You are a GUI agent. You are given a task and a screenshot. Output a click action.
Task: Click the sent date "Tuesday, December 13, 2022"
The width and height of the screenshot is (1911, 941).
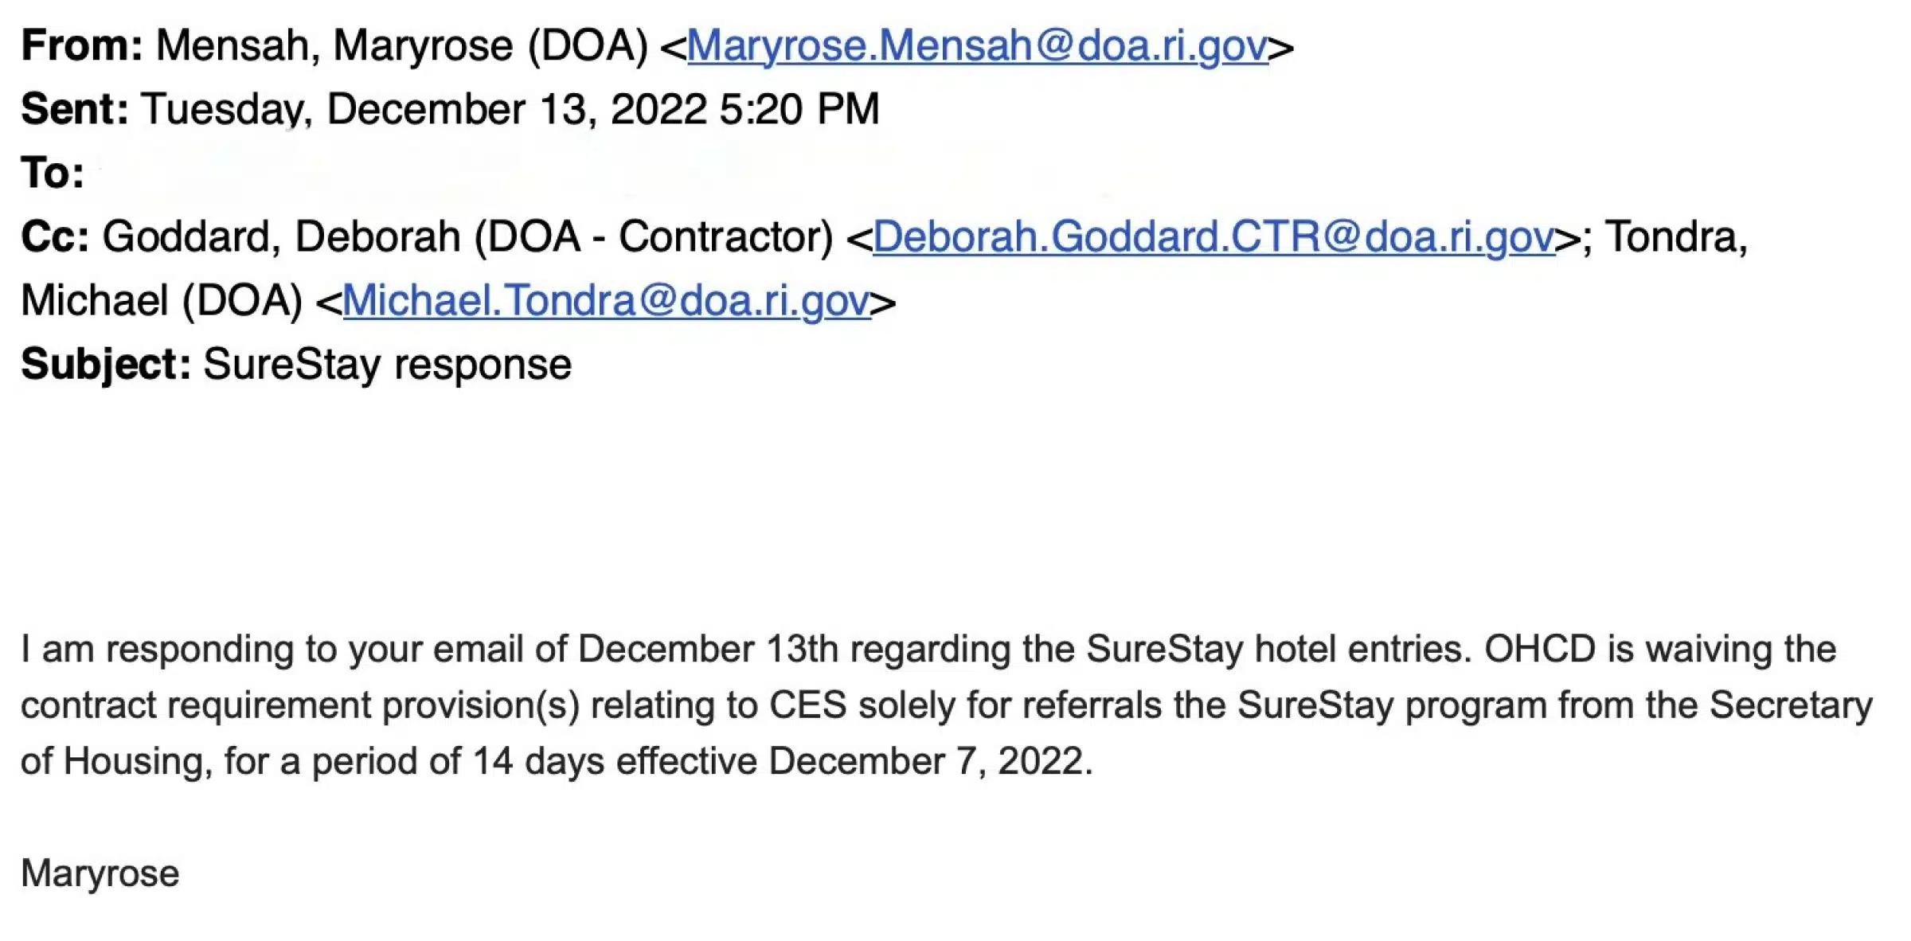(x=424, y=110)
